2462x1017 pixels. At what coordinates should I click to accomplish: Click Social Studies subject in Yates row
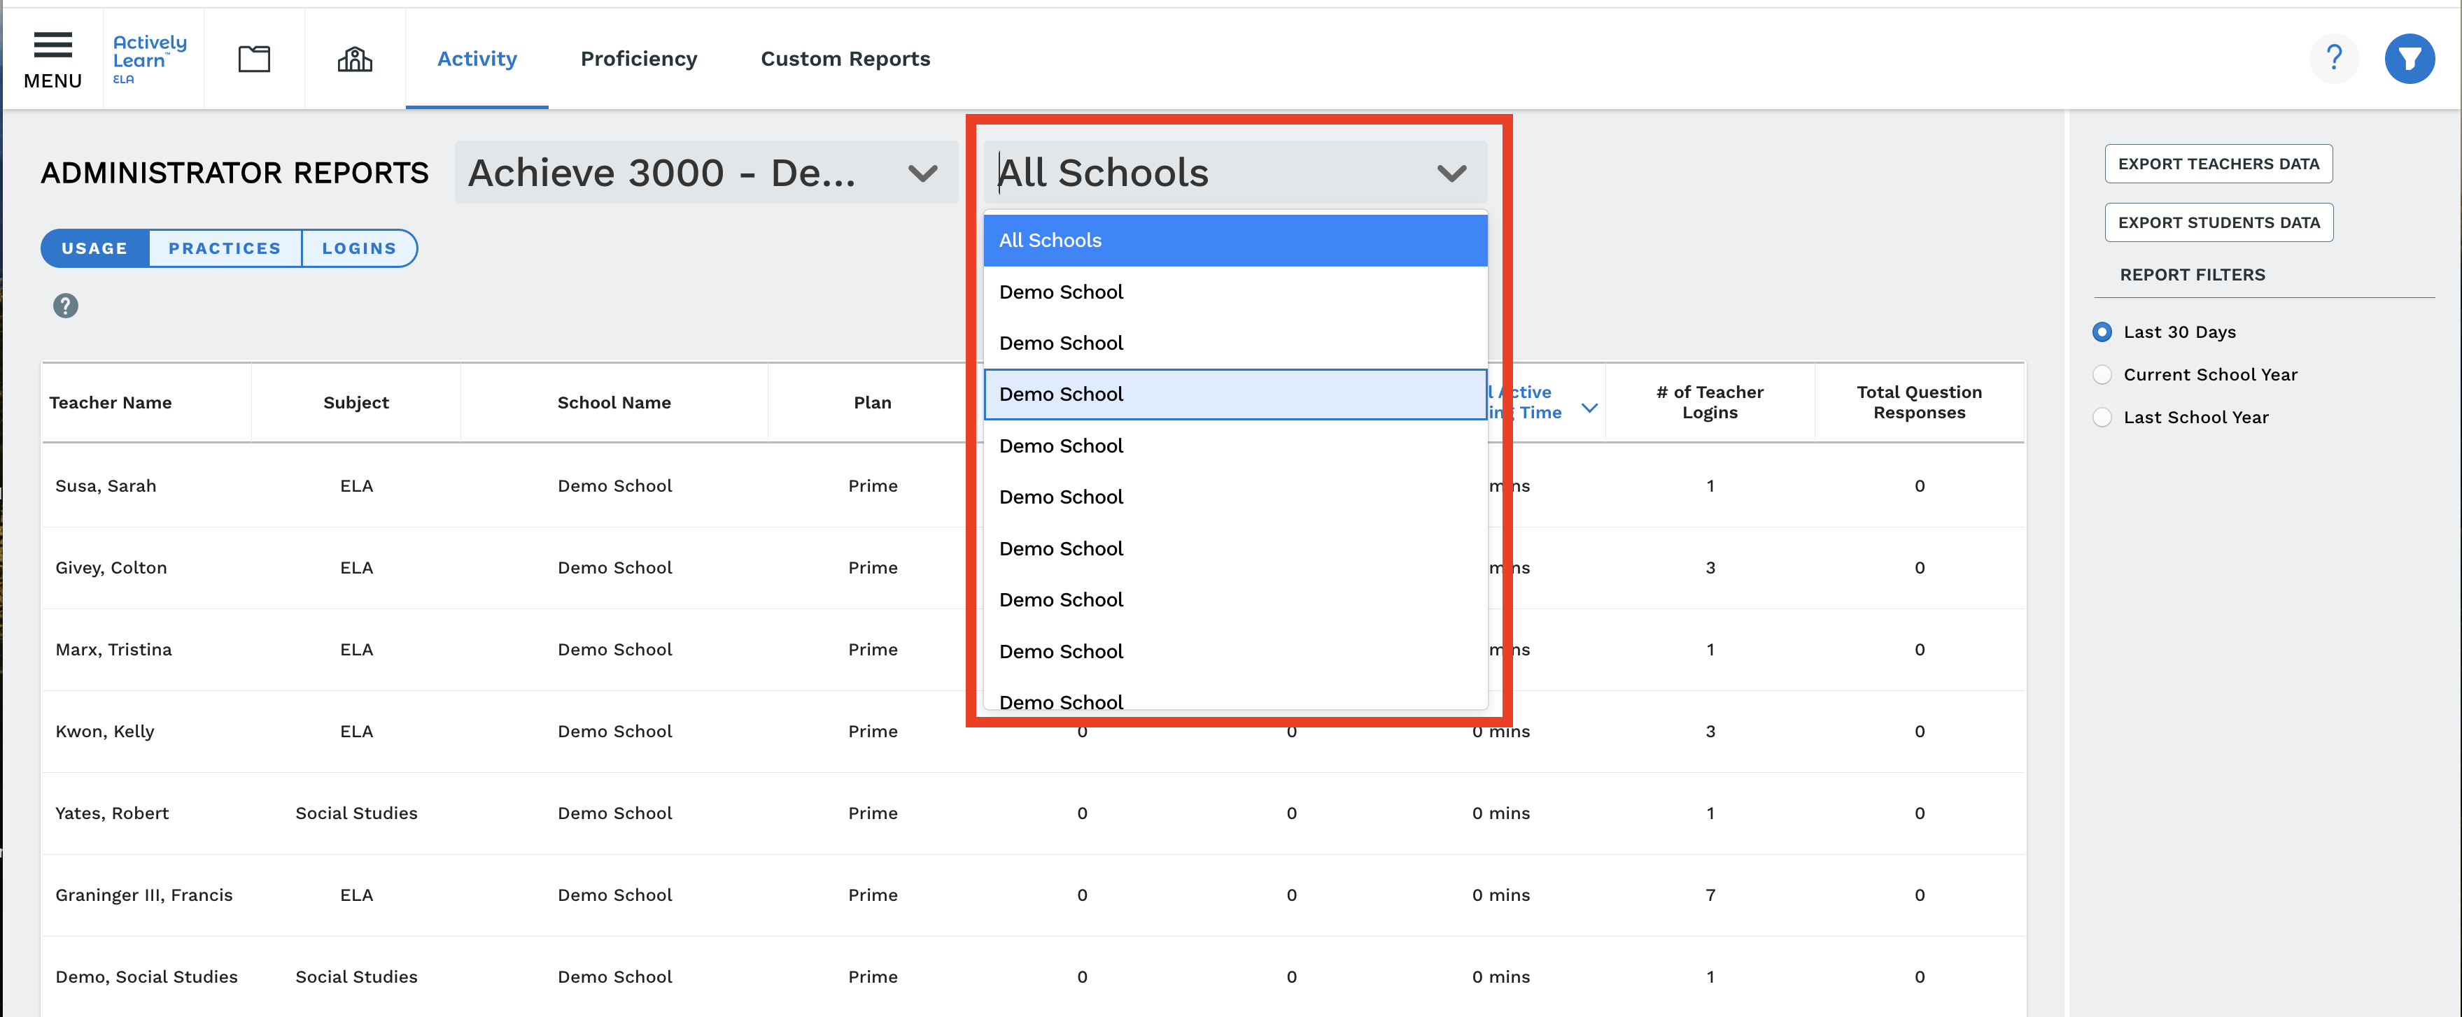pyautogui.click(x=356, y=813)
